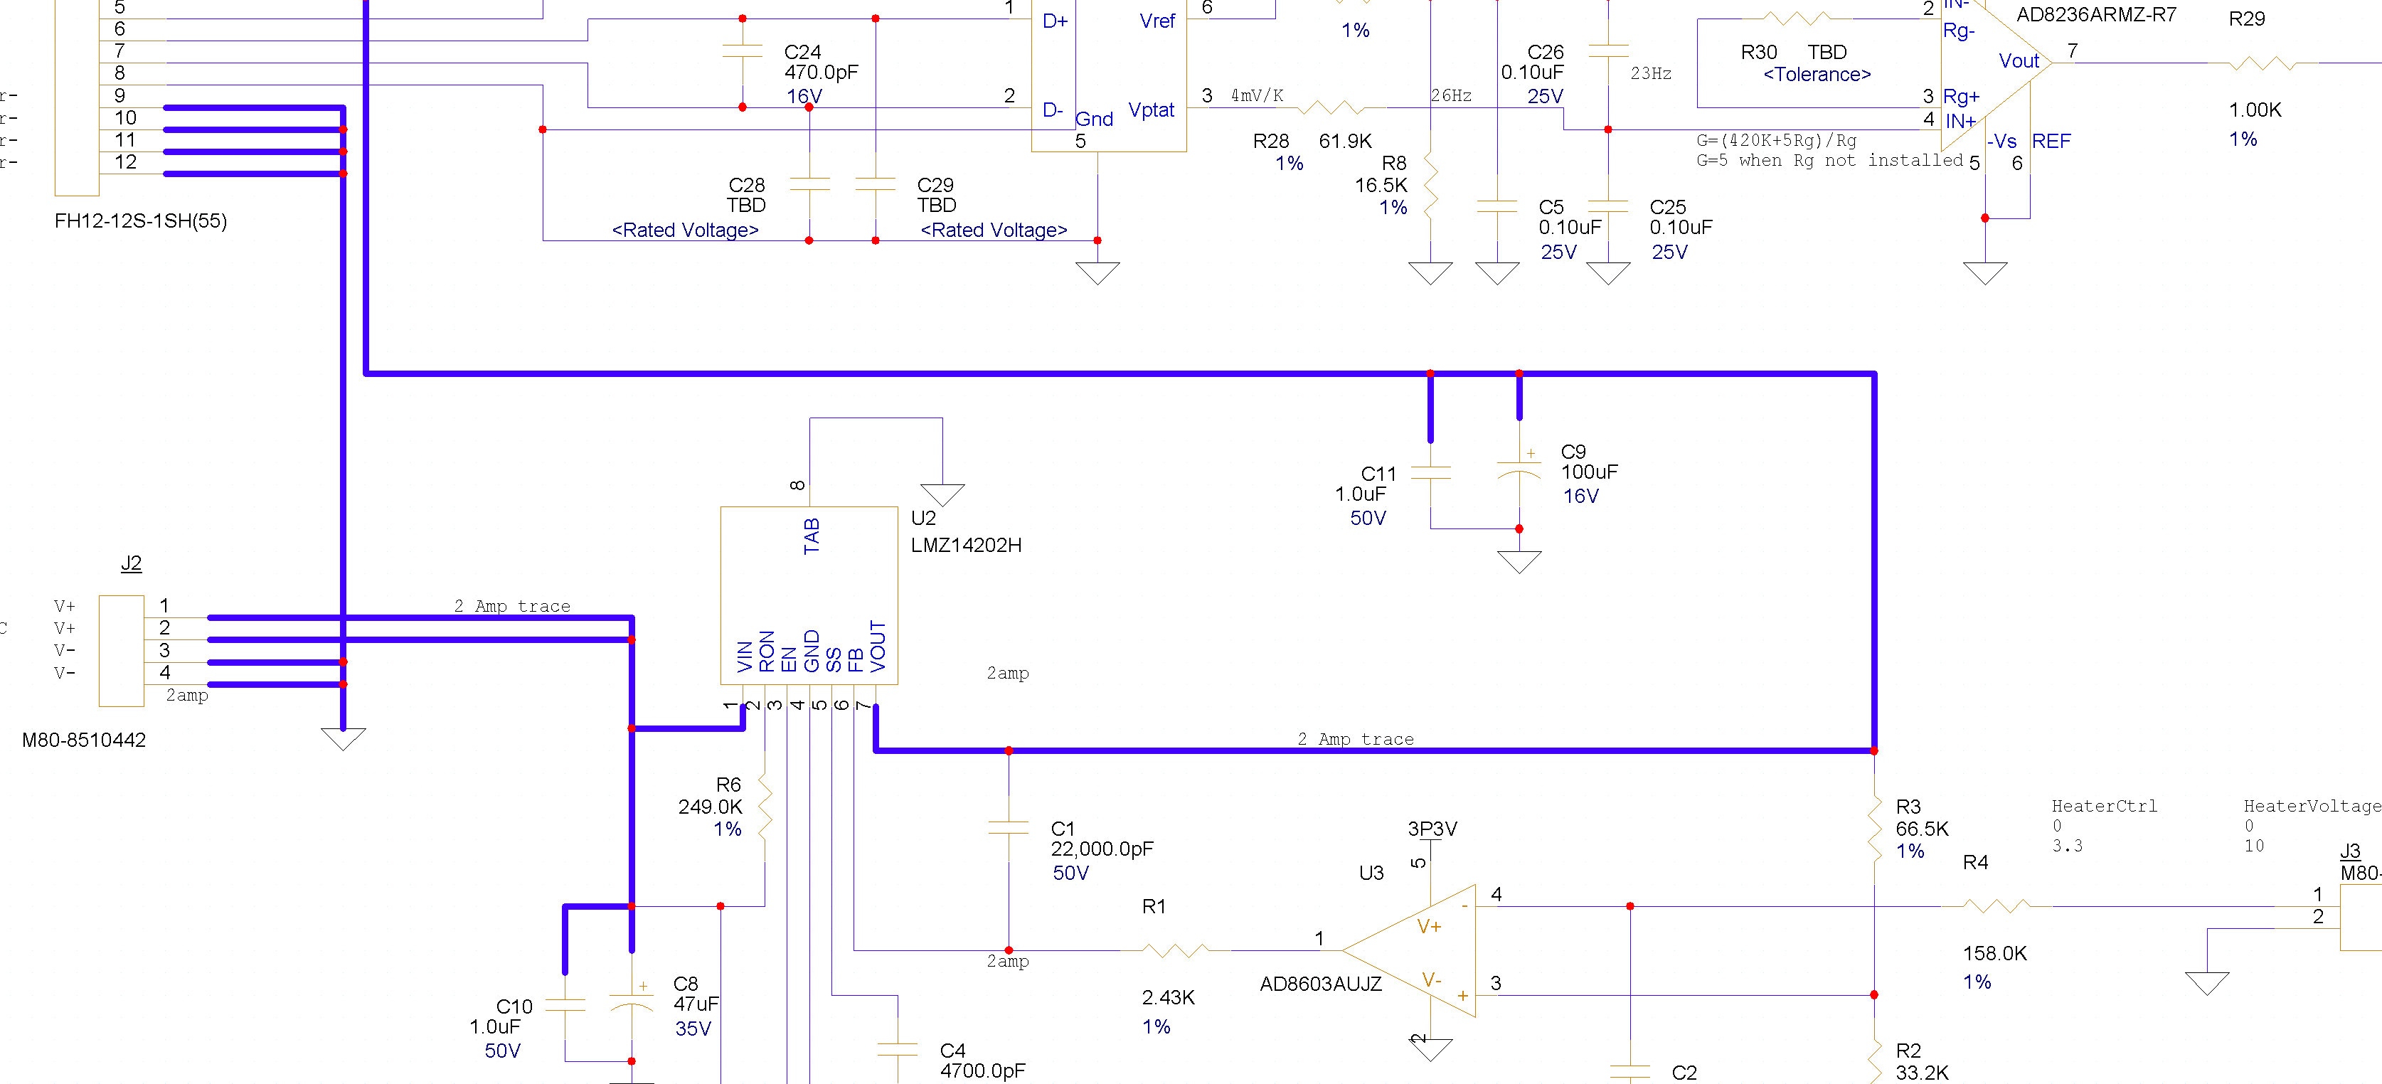The image size is (2382, 1084).
Task: Select the 158.0K resistor value
Action: pos(1994,954)
